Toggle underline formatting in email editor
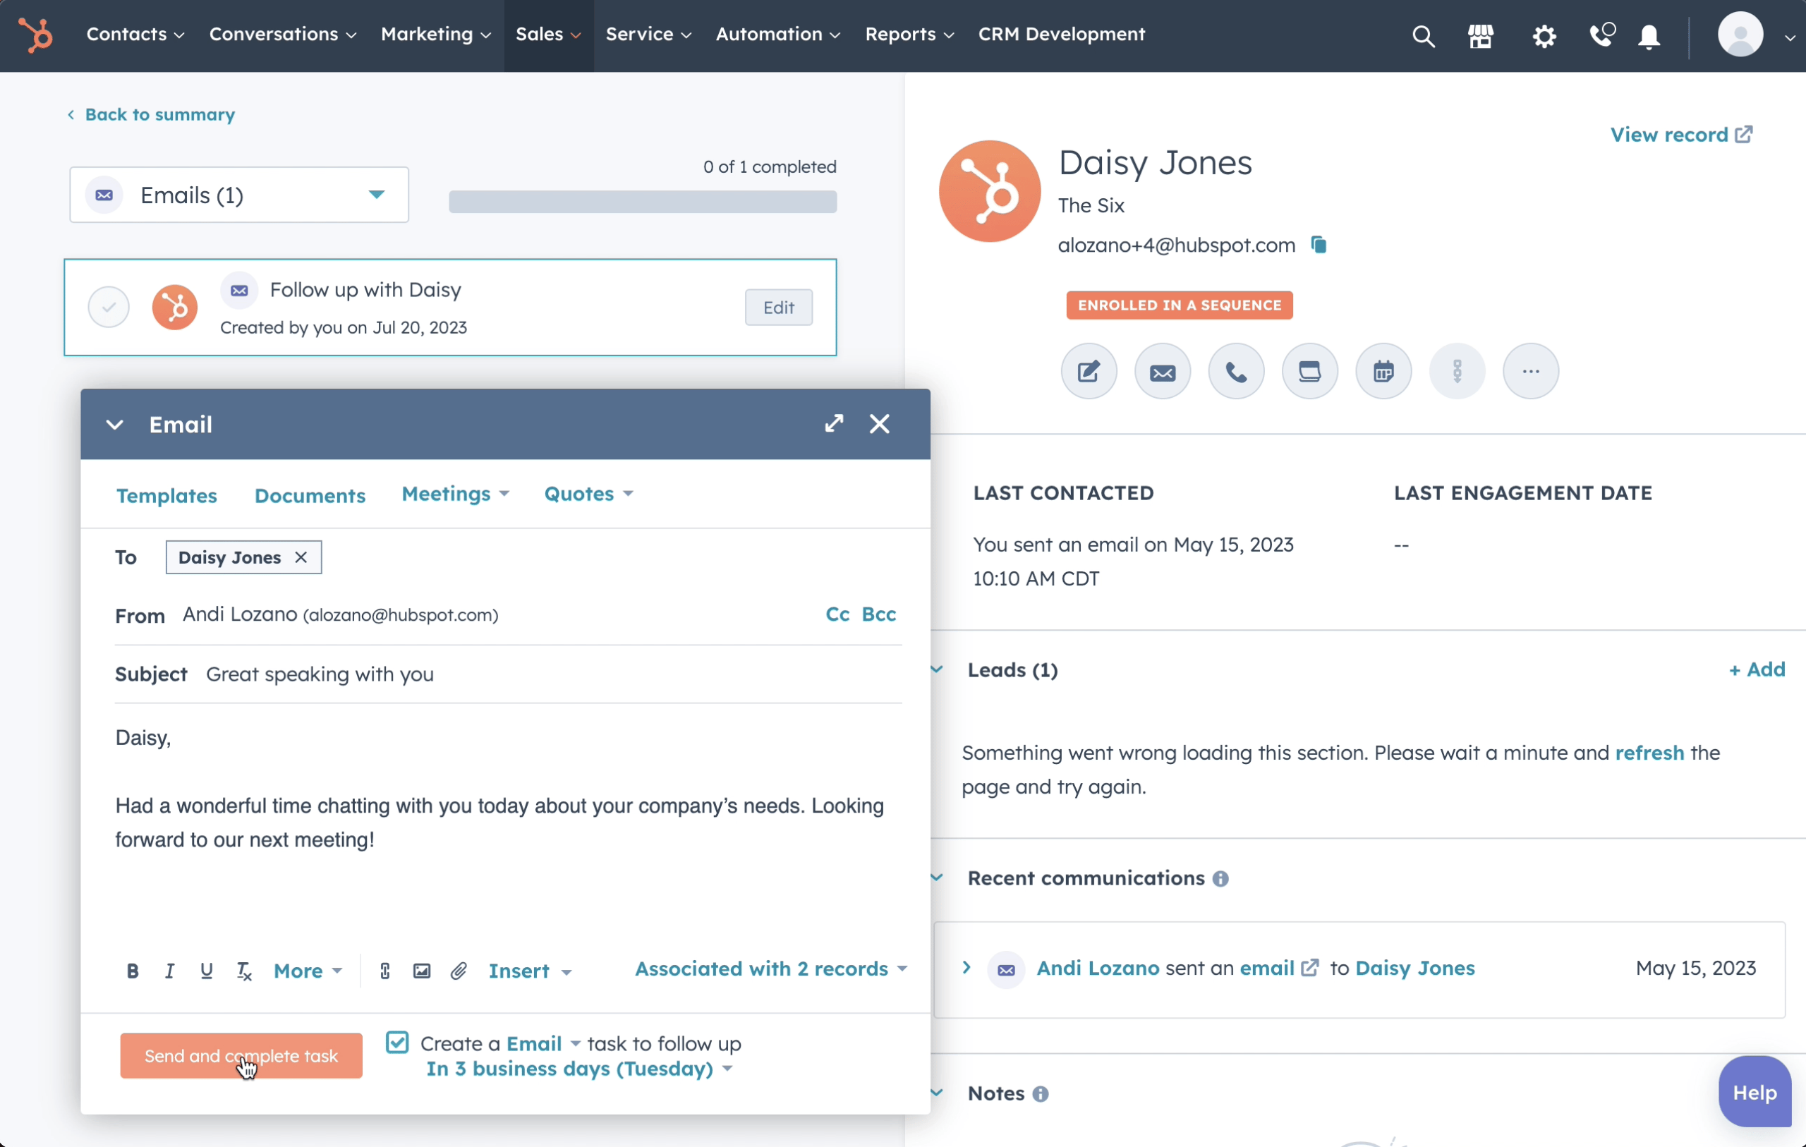Viewport: 1806px width, 1147px height. tap(206, 971)
